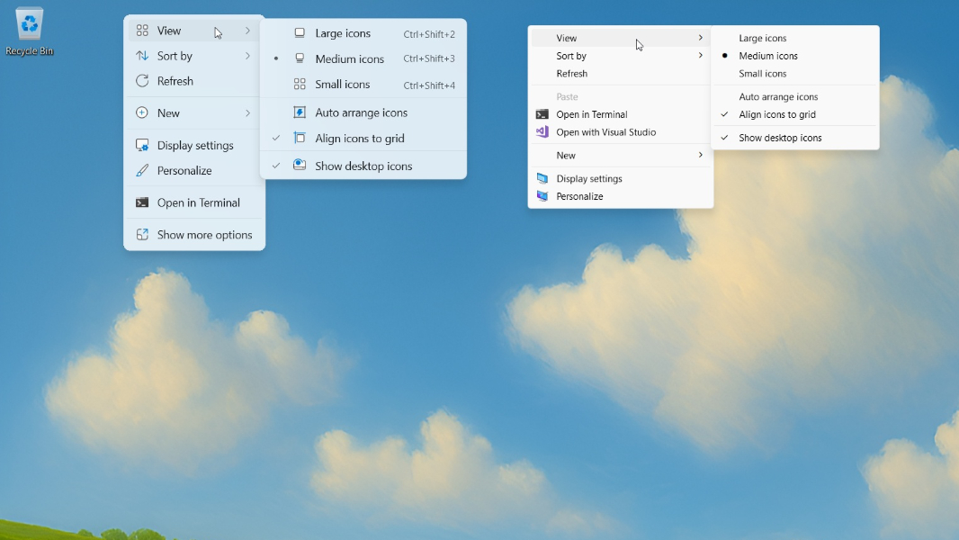Open Sort by entry in the right classic menu
The image size is (959, 540).
click(x=620, y=56)
